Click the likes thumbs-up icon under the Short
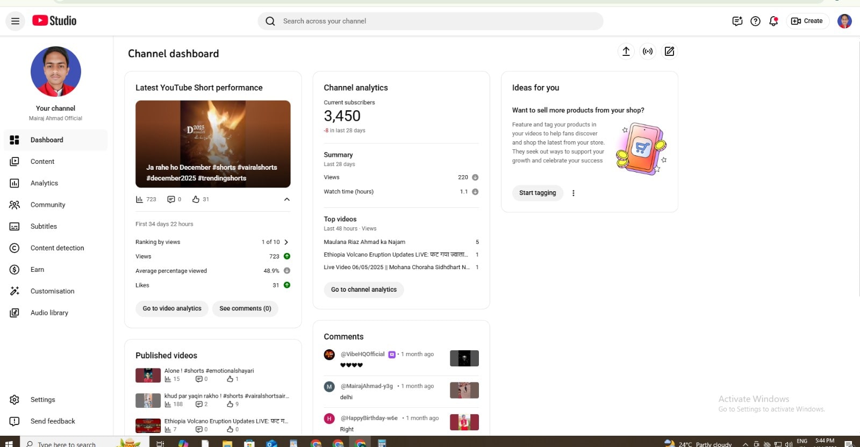This screenshot has width=860, height=447. (x=196, y=199)
